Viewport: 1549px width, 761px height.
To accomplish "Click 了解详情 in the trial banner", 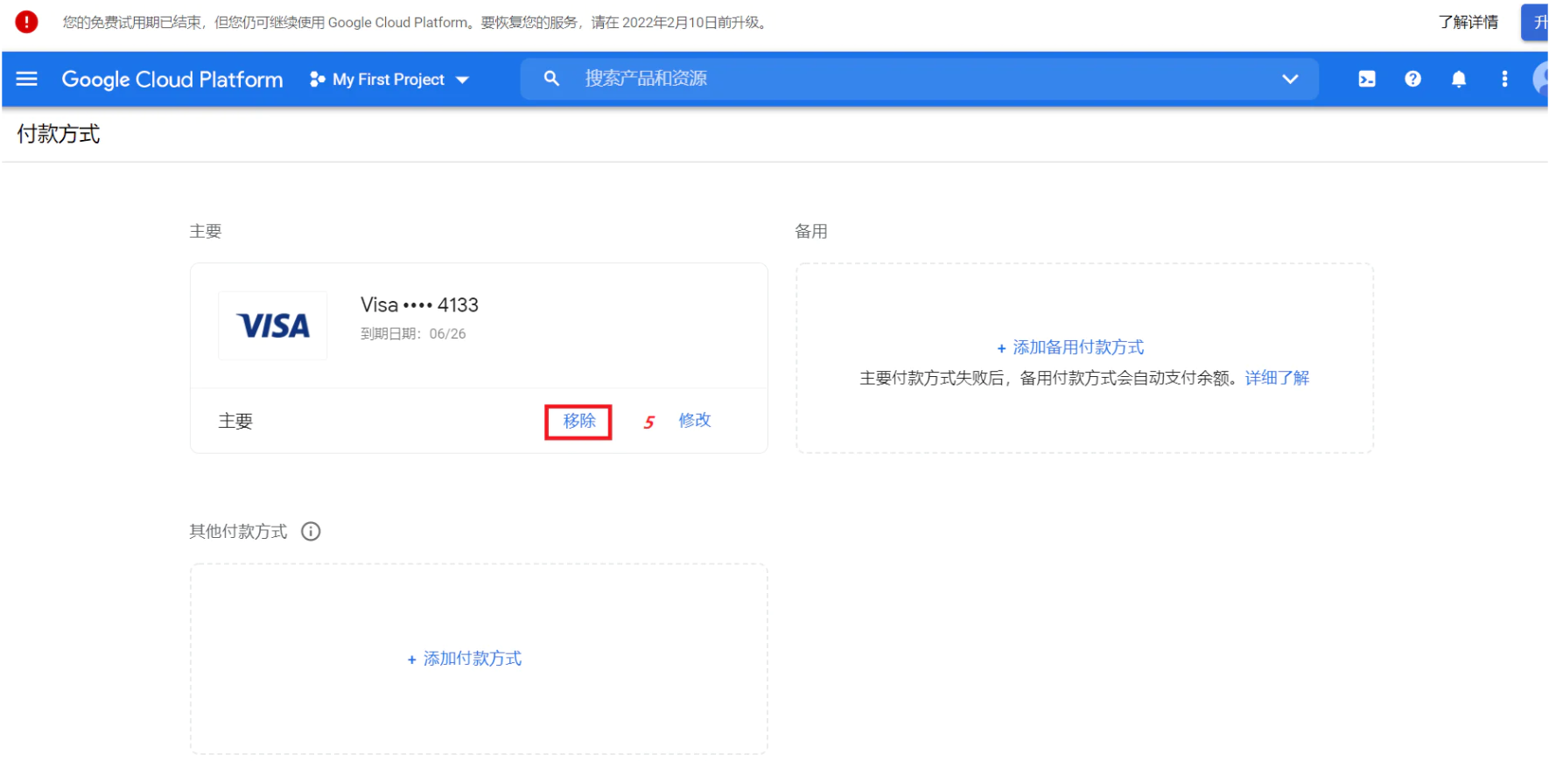I will 1468,22.
